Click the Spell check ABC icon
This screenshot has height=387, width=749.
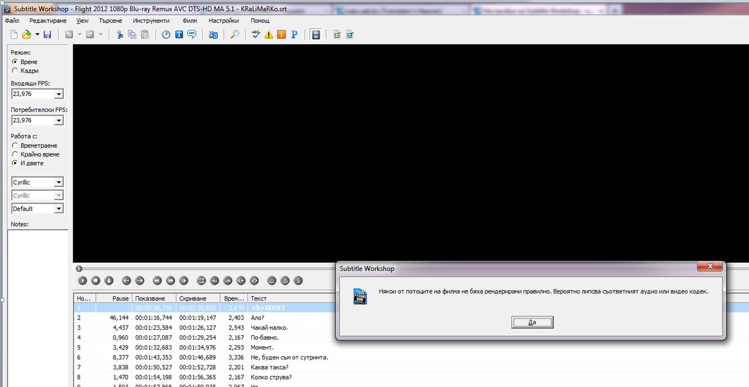[256, 34]
